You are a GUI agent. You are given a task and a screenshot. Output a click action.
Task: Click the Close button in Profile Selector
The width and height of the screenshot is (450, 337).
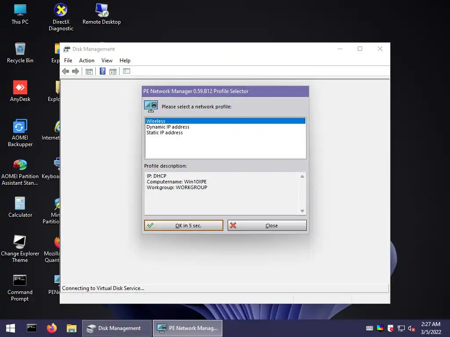click(267, 225)
